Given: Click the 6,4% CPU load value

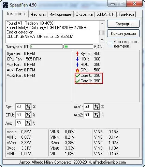Looking at the screenshot, I should 98,47.
